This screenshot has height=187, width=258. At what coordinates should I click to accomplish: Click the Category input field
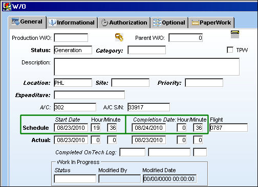[x=147, y=50]
